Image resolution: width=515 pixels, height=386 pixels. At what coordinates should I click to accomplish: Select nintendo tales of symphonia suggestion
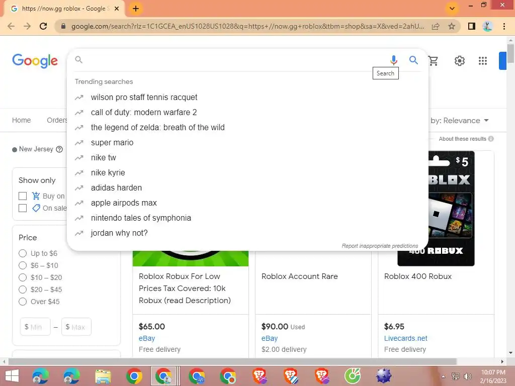(247, 218)
